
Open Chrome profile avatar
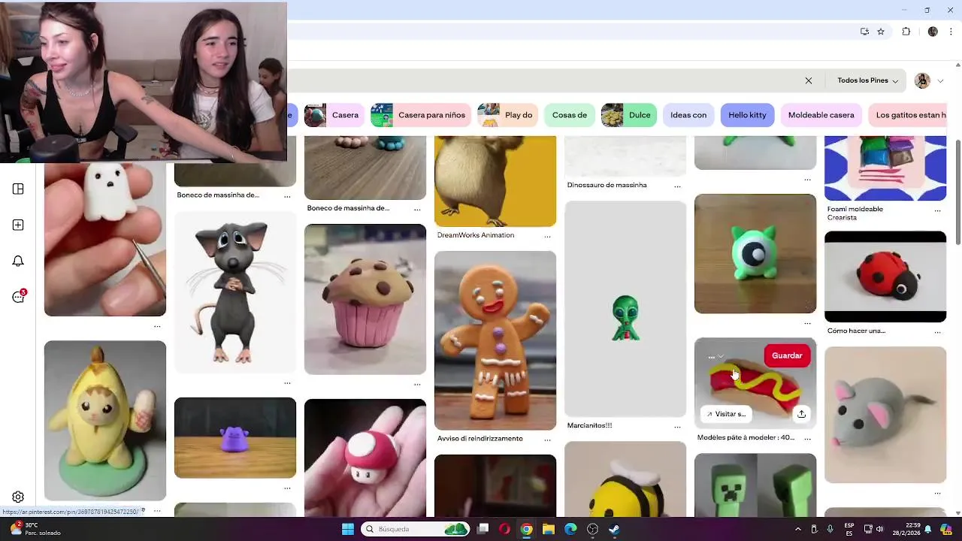(x=933, y=32)
